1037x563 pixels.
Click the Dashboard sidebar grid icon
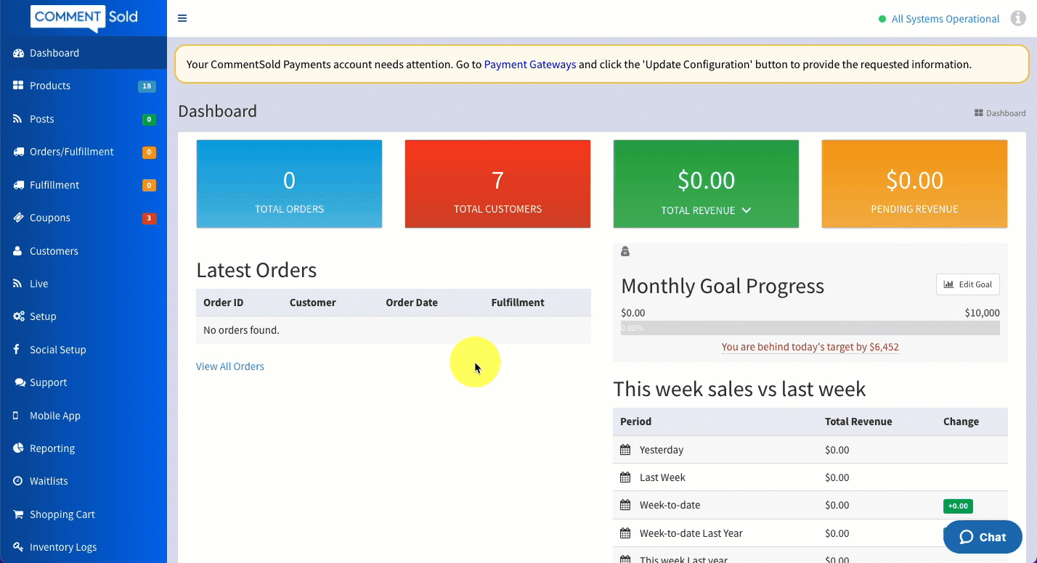(x=18, y=53)
